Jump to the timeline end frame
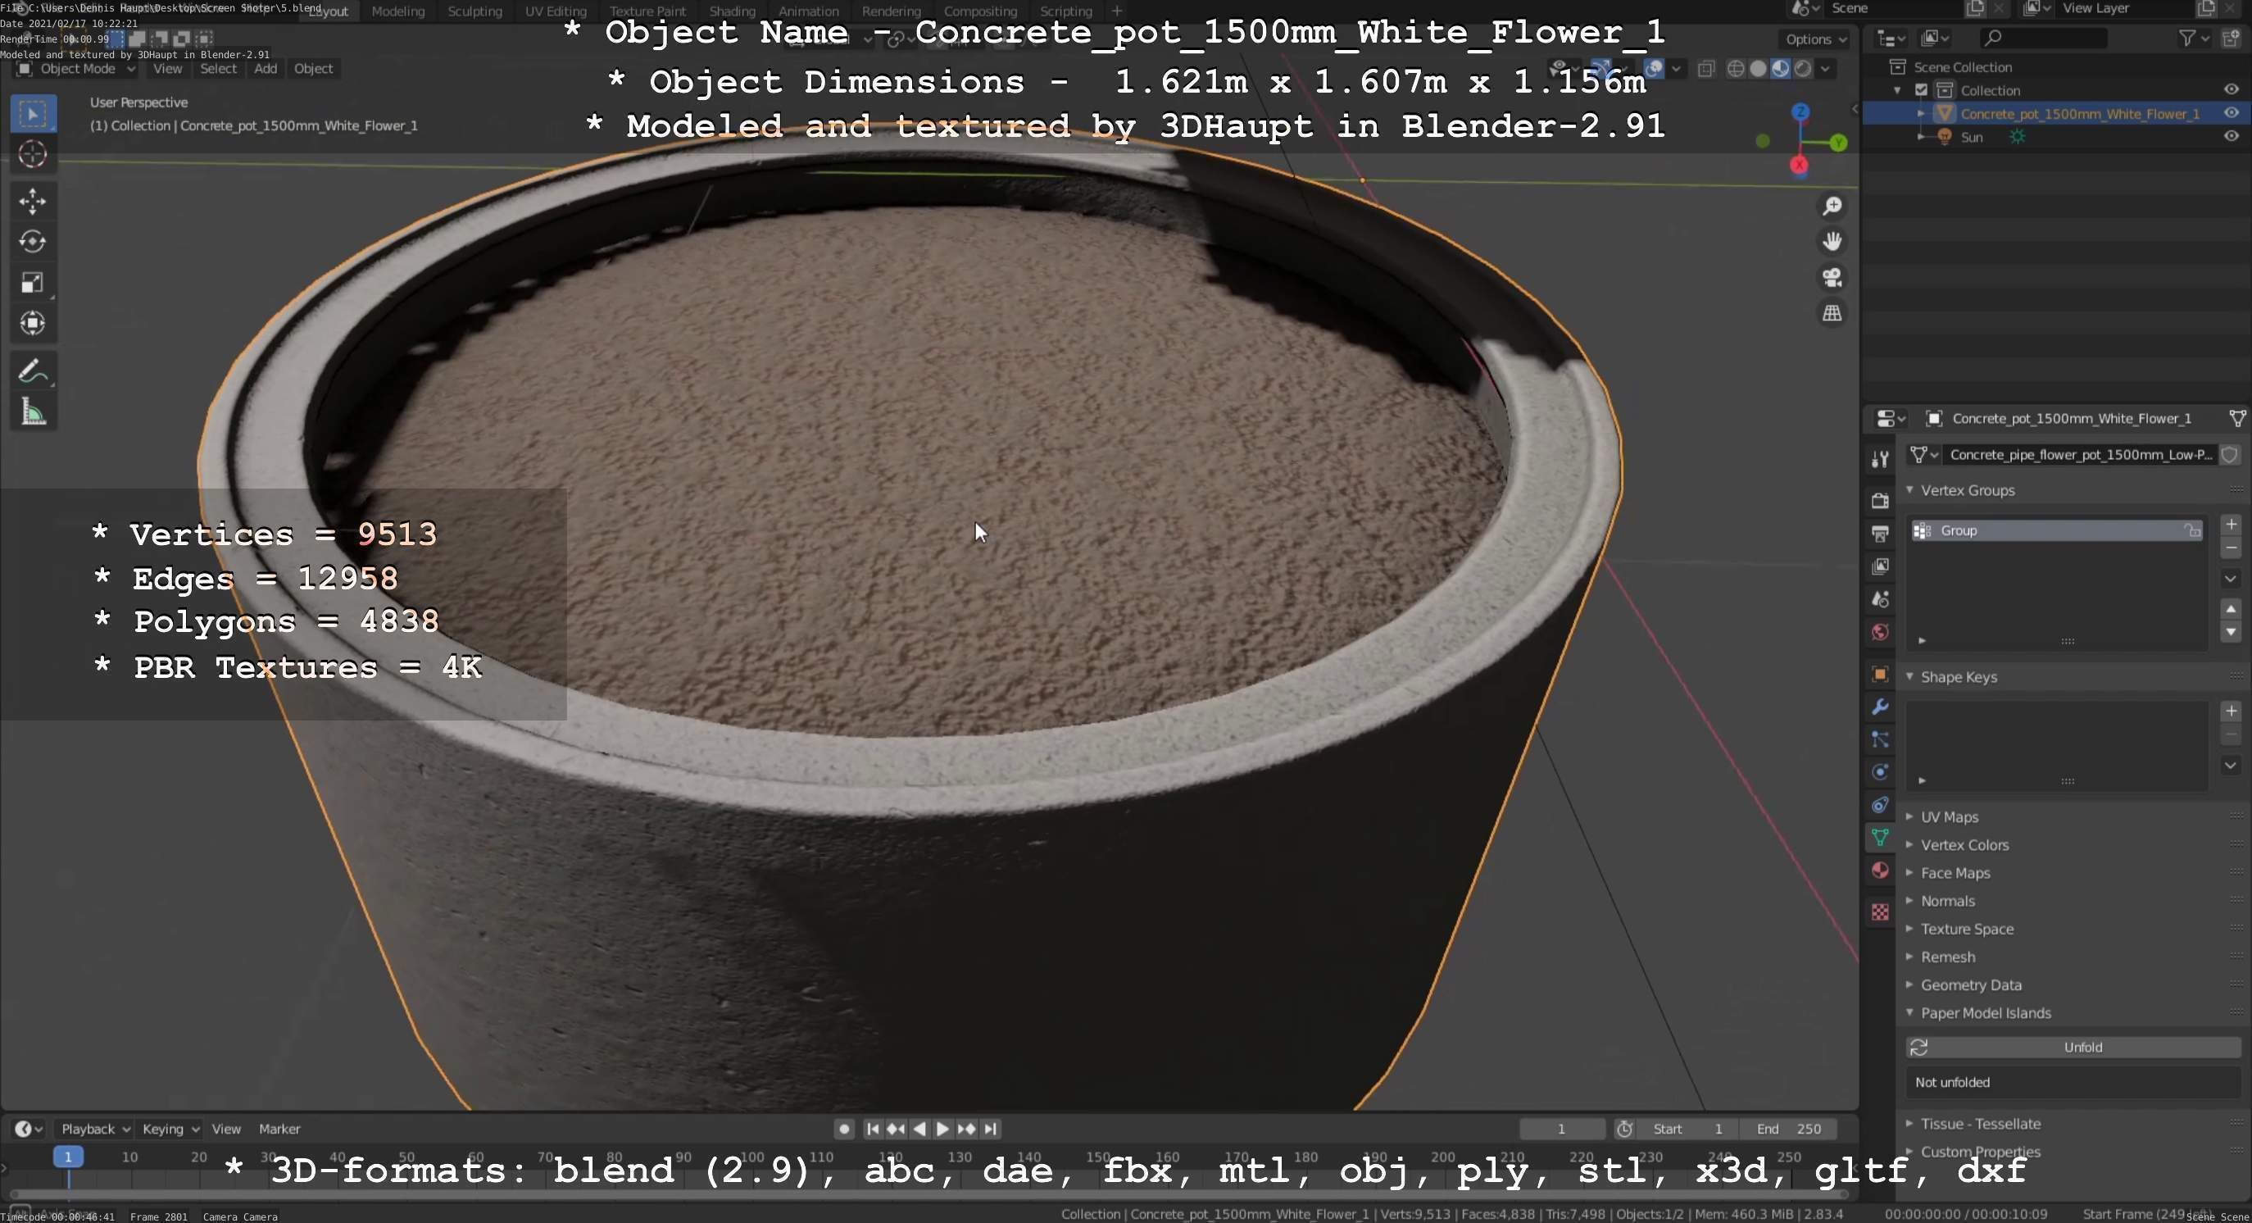 pyautogui.click(x=991, y=1129)
